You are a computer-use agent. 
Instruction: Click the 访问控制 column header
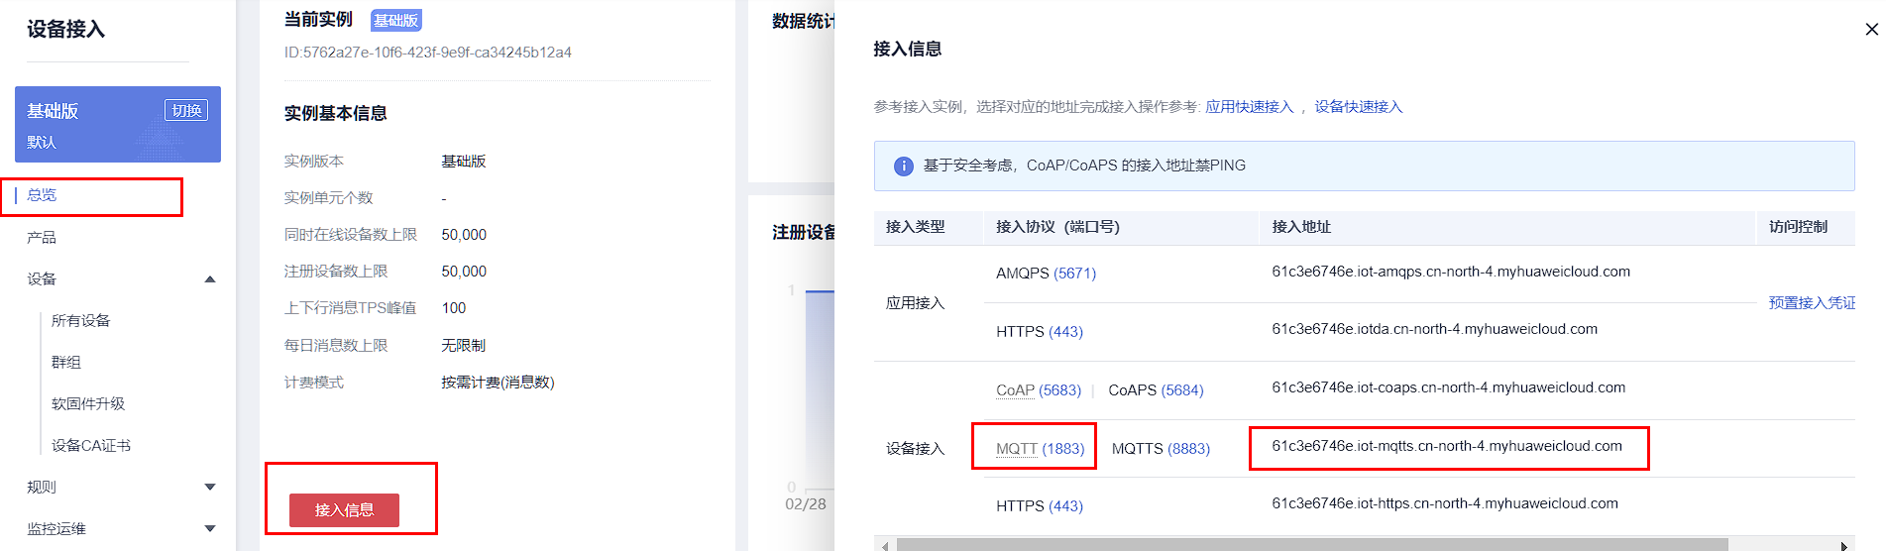click(x=1798, y=227)
